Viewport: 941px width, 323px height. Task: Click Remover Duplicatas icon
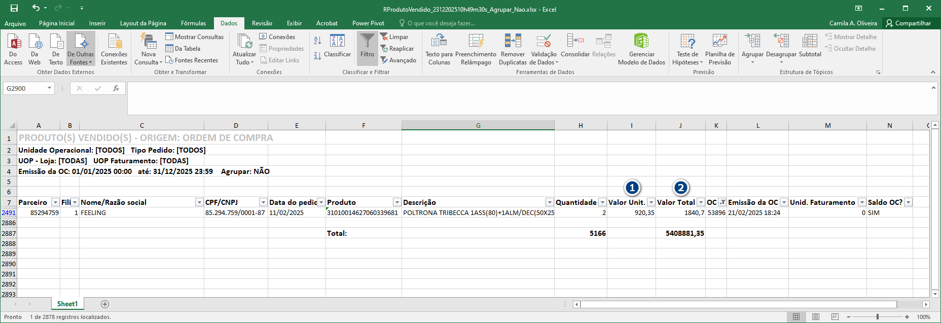[513, 42]
